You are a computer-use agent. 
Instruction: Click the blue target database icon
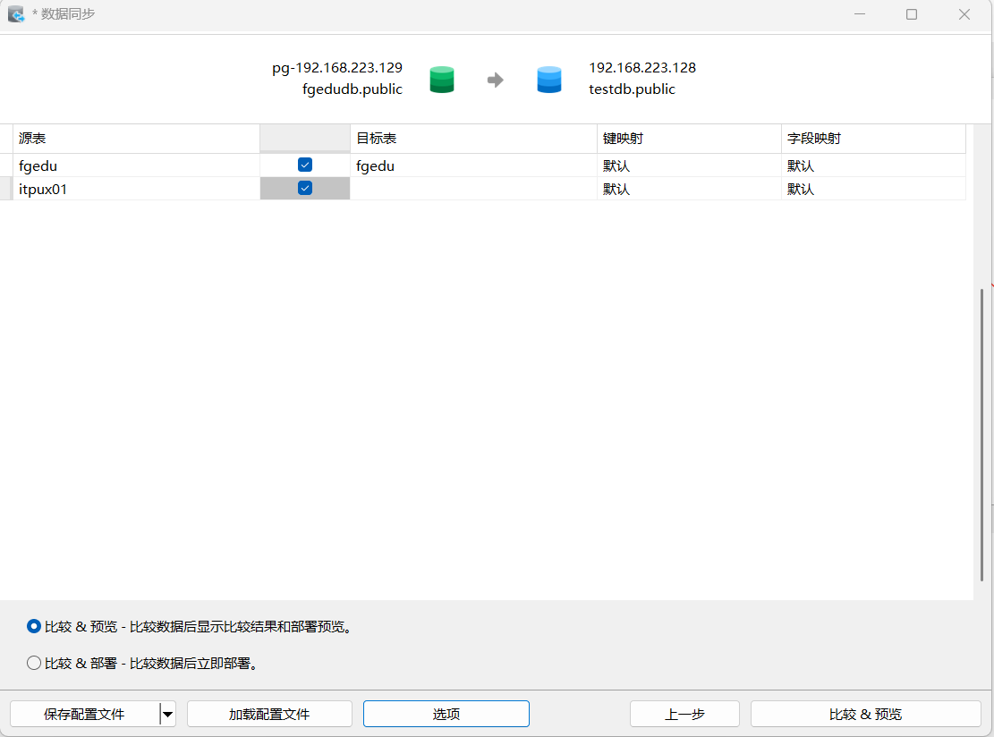[x=549, y=80]
